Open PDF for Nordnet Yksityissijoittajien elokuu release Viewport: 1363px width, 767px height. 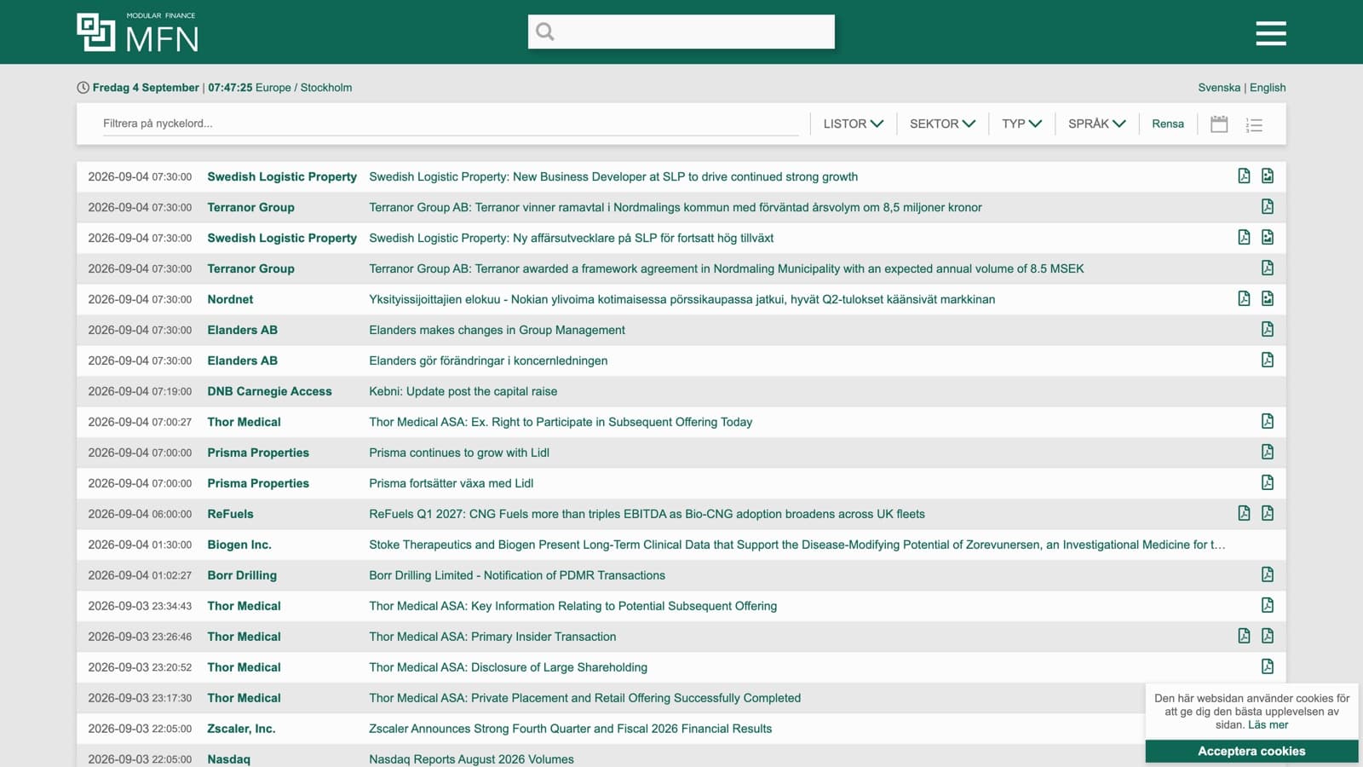[1244, 298]
